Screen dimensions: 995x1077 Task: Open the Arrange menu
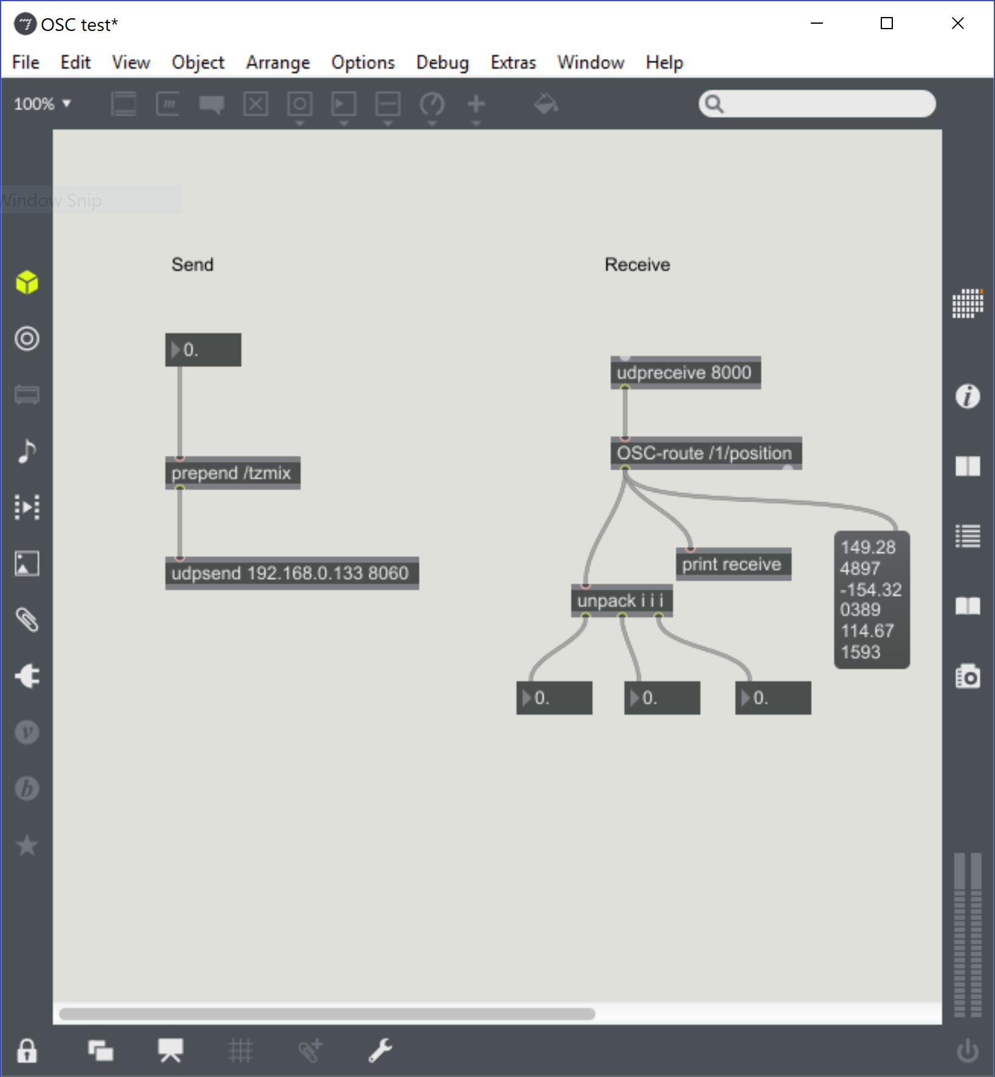point(278,63)
